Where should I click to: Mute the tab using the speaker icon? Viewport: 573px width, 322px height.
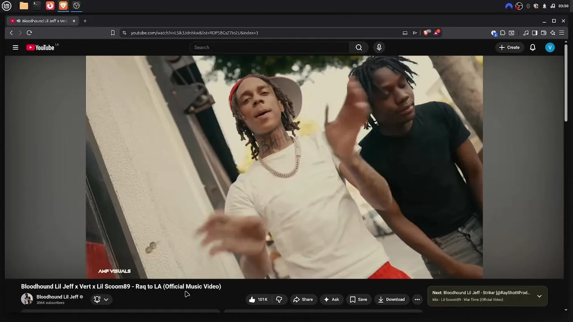(x=18, y=21)
